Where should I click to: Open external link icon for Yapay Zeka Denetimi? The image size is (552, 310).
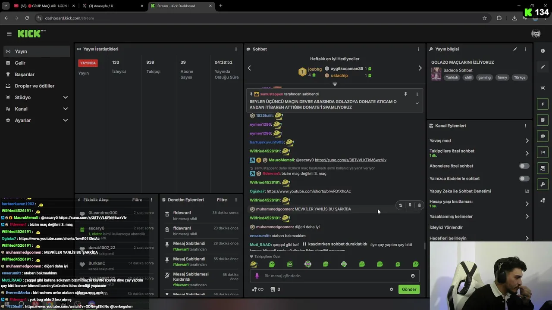tap(527, 191)
